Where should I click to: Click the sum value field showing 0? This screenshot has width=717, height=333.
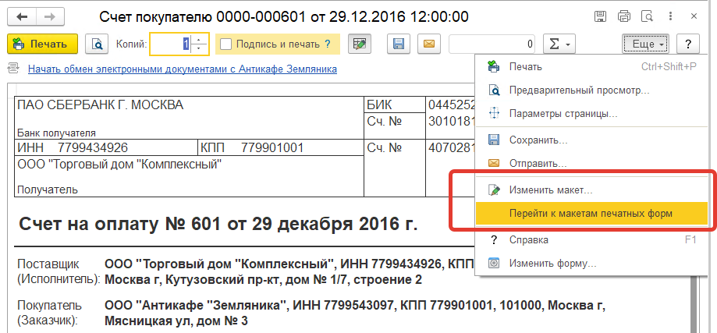[492, 44]
